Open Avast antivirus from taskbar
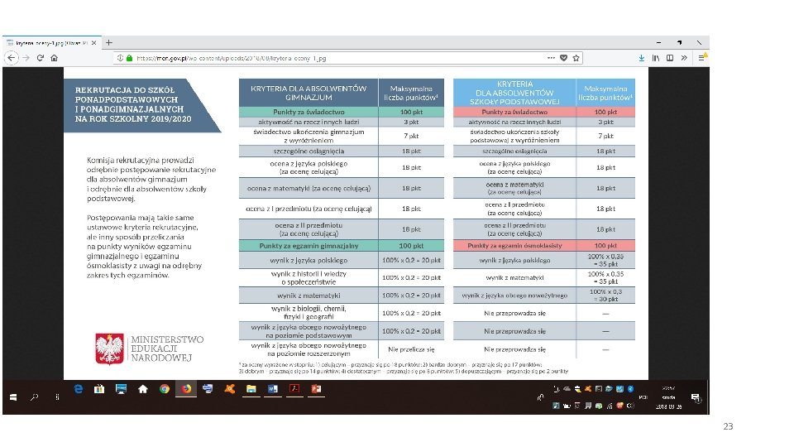Image resolution: width=794 pixels, height=447 pixels. [x=230, y=389]
